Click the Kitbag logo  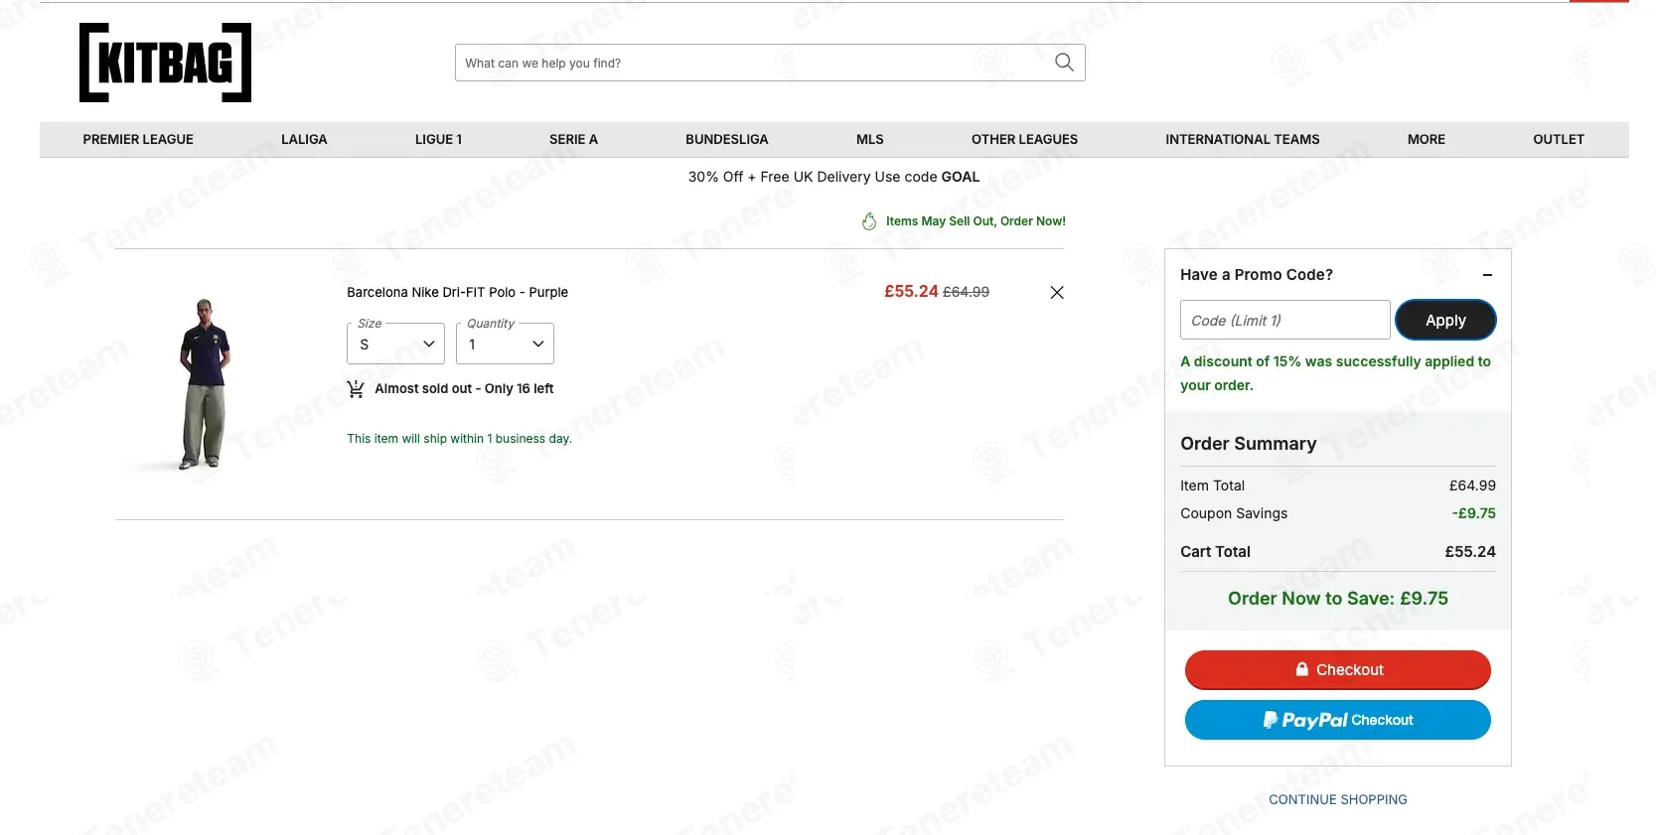pos(165,63)
